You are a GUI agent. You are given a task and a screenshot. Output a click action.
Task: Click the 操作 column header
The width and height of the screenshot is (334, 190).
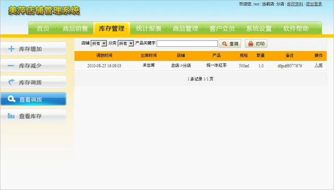pos(319,56)
